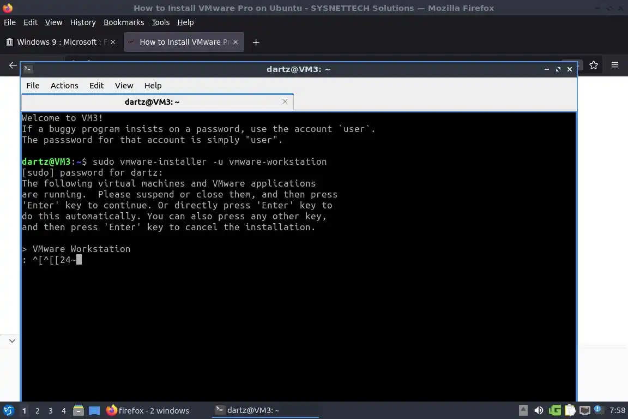This screenshot has height=419, width=628.
Task: Open a new Firefox tab with plus button
Action: (x=256, y=42)
